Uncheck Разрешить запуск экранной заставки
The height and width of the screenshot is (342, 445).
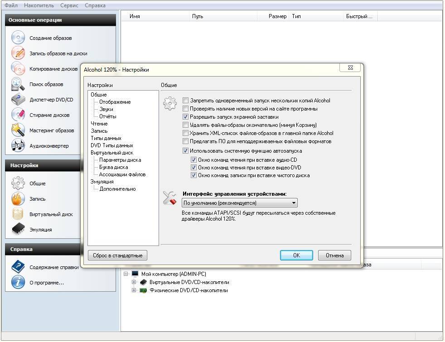pos(185,117)
